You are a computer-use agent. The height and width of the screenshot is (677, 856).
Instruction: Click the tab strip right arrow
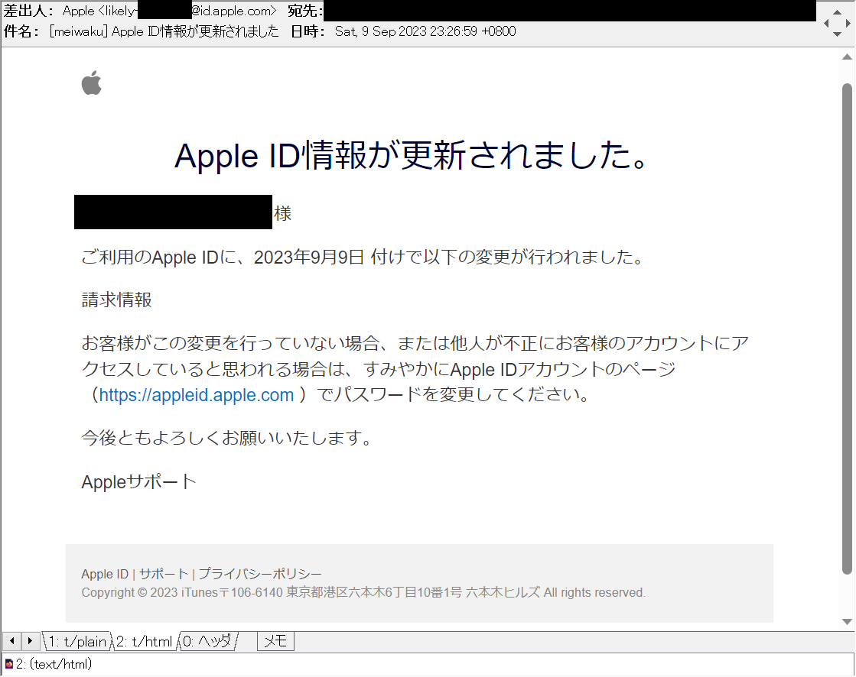[30, 641]
